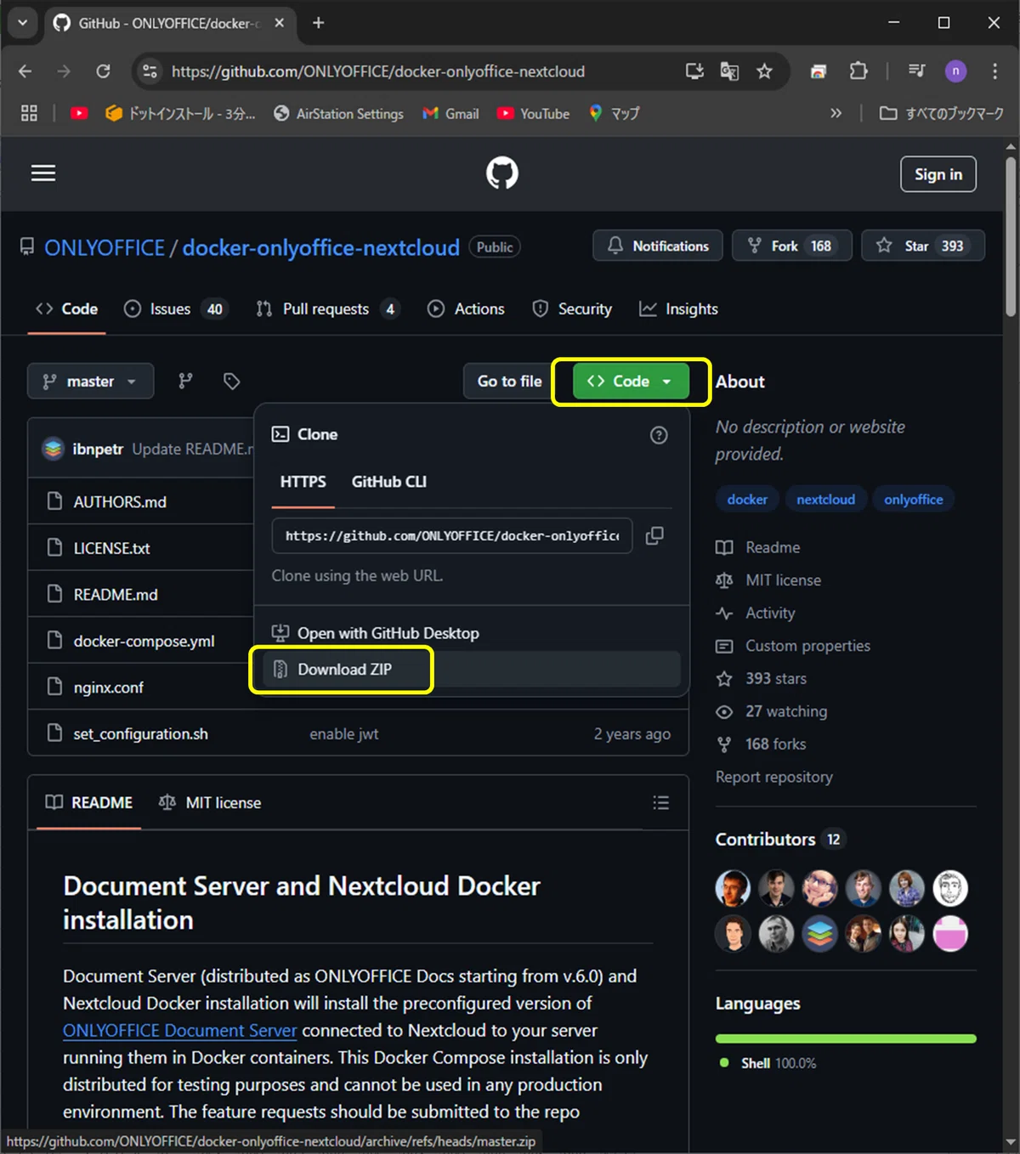Open Clone help question mark icon
The height and width of the screenshot is (1154, 1020).
click(659, 435)
